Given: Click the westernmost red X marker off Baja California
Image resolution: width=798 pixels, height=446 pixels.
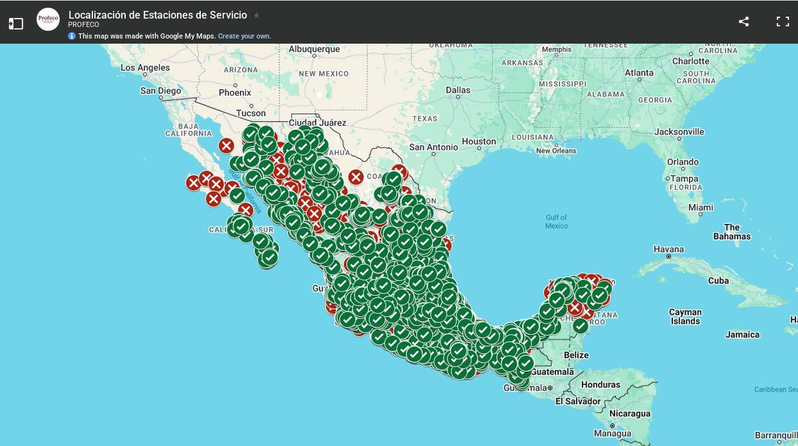Looking at the screenshot, I should click(x=194, y=183).
